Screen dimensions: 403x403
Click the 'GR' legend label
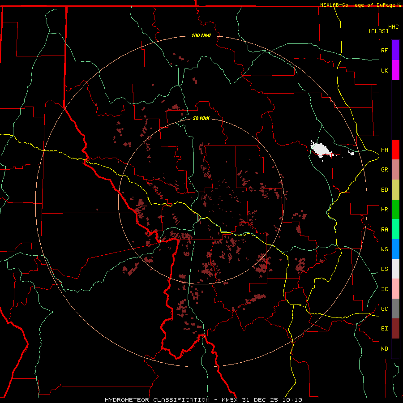[384, 170]
